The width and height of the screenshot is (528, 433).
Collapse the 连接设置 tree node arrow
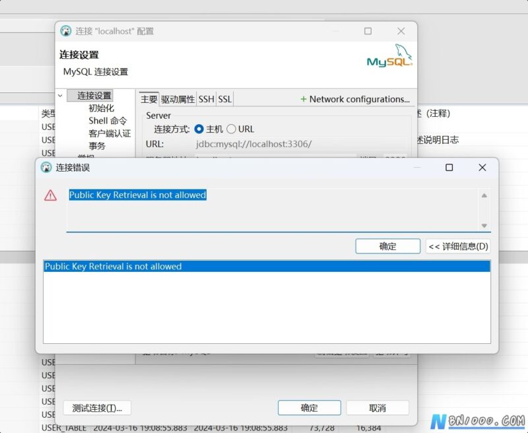(x=60, y=96)
